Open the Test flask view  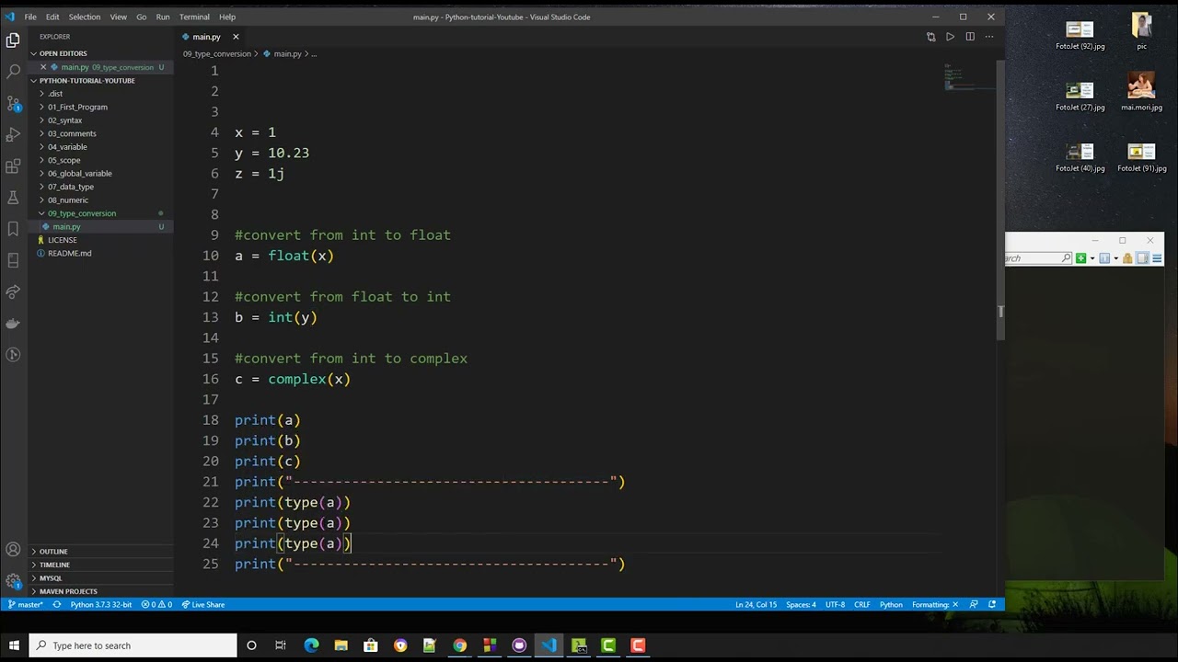[13, 198]
